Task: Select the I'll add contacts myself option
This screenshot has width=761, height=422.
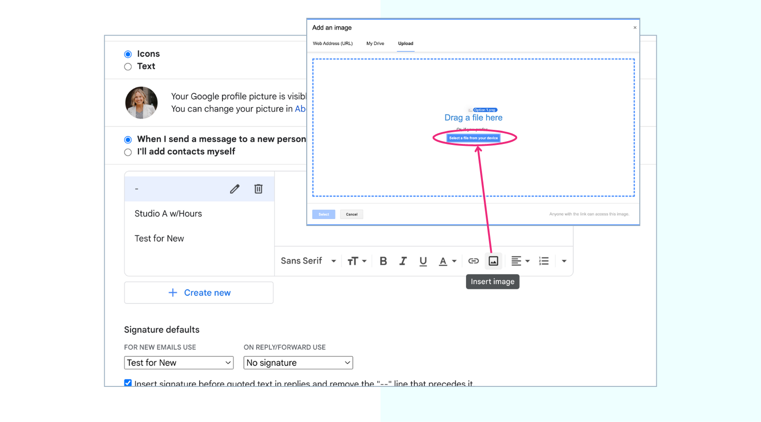Action: [x=127, y=152]
